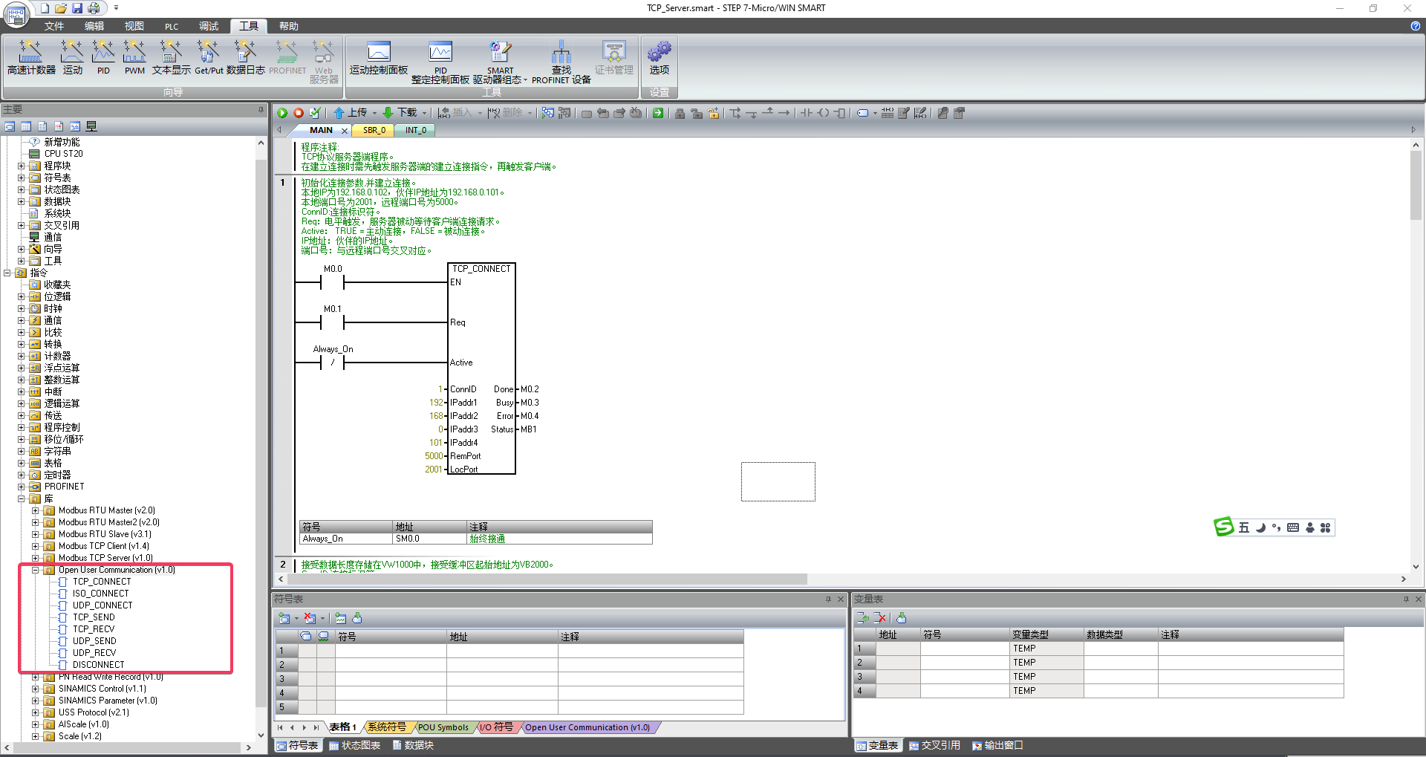Select TCP_SEND instruction in tree
Image resolution: width=1426 pixels, height=757 pixels.
click(x=94, y=617)
